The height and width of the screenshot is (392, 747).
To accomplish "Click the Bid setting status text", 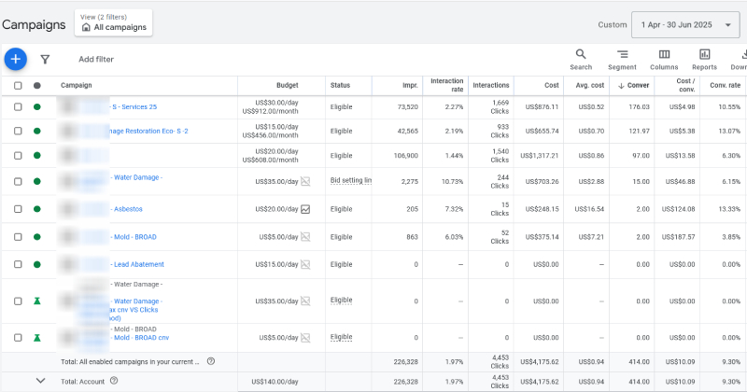I will [x=351, y=180].
